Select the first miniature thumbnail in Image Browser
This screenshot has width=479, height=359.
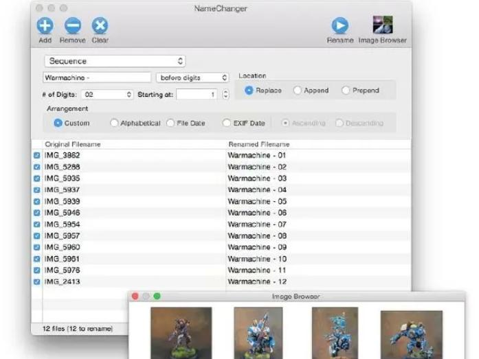click(181, 333)
